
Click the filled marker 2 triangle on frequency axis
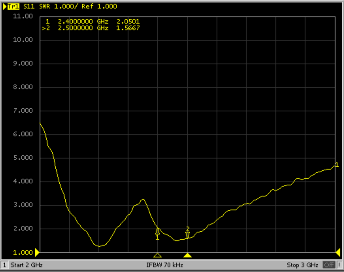coord(188,255)
